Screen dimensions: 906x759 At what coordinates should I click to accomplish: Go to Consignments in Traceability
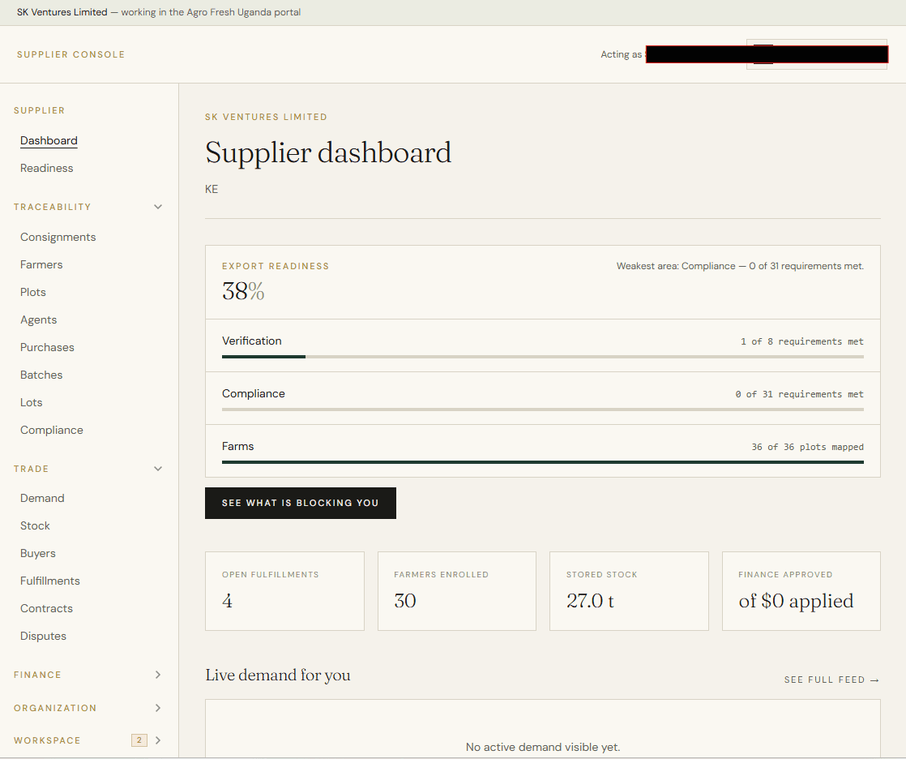click(58, 237)
